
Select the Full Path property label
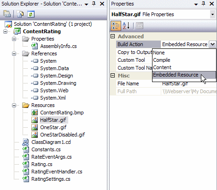tap(127, 91)
